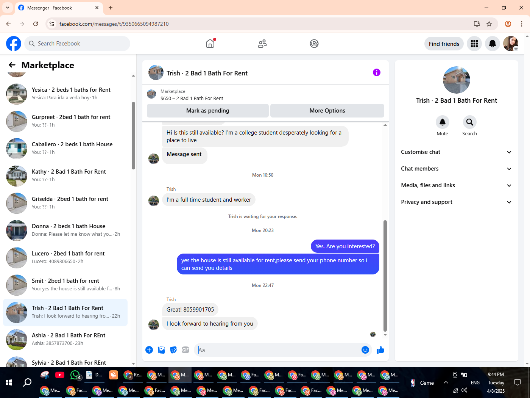Open Windows taskbar search
The image size is (530, 398).
pyautogui.click(x=27, y=382)
